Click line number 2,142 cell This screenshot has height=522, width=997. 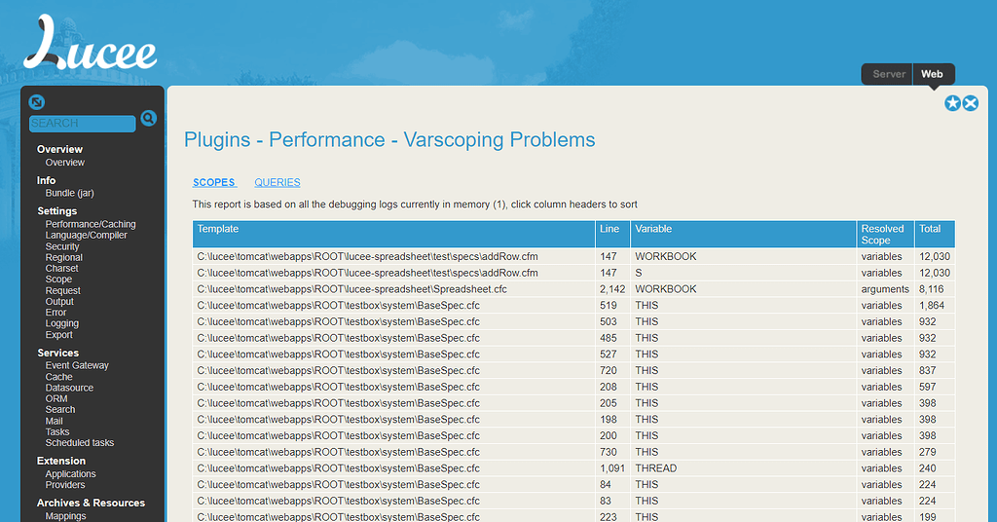click(x=612, y=289)
